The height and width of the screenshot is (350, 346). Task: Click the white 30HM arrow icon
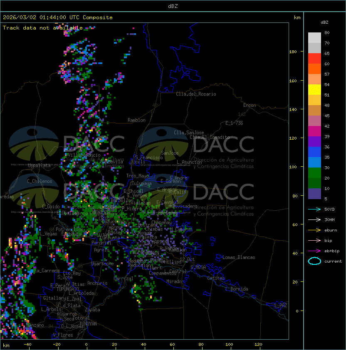(314, 219)
